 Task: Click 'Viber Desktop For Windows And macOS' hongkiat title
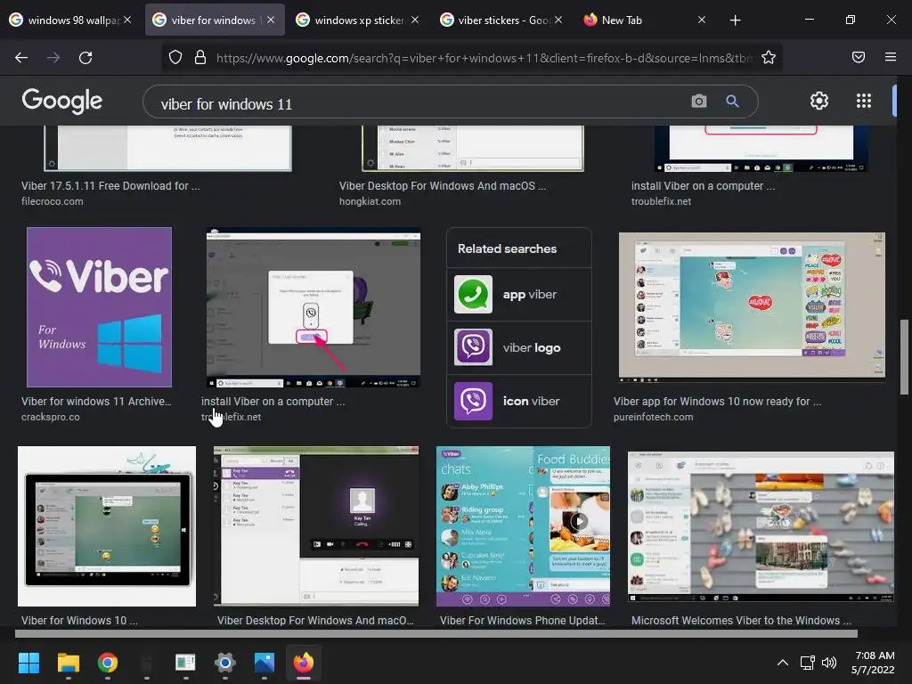tap(443, 186)
